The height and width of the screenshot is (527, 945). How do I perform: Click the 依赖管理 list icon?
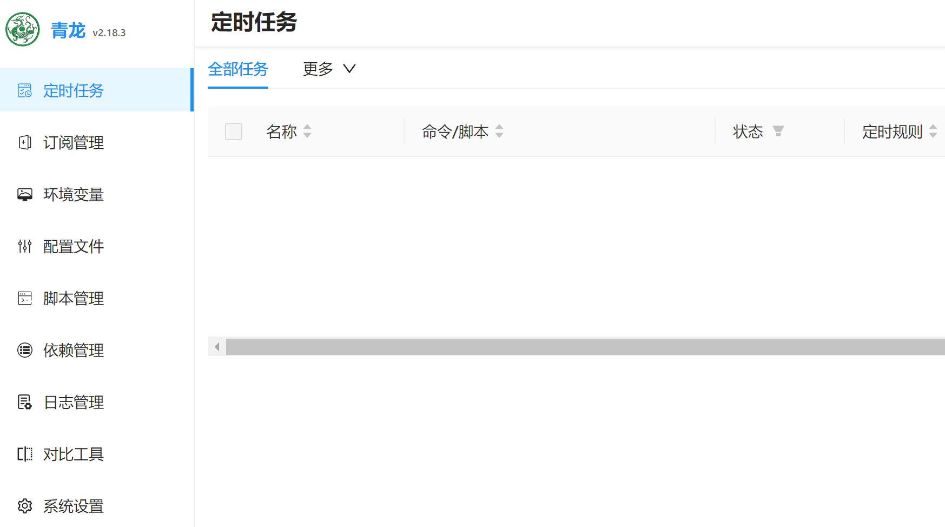(x=25, y=350)
